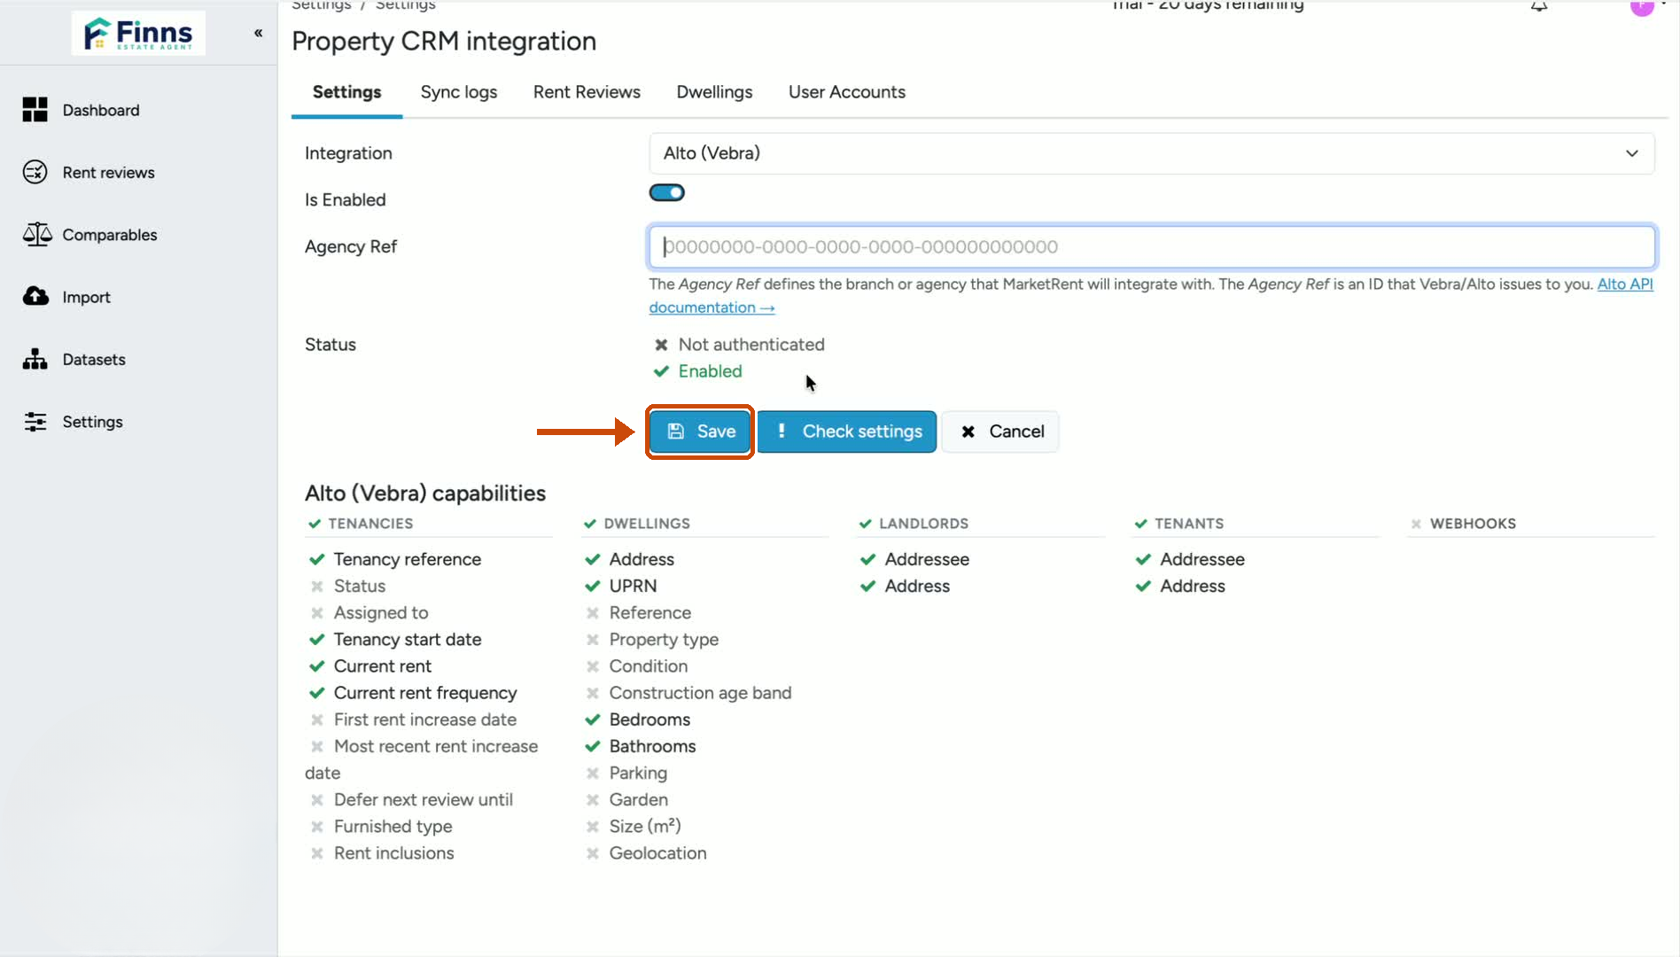Viewport: 1680px width, 957px height.
Task: Click the Size (m²) capability text
Action: click(x=645, y=827)
